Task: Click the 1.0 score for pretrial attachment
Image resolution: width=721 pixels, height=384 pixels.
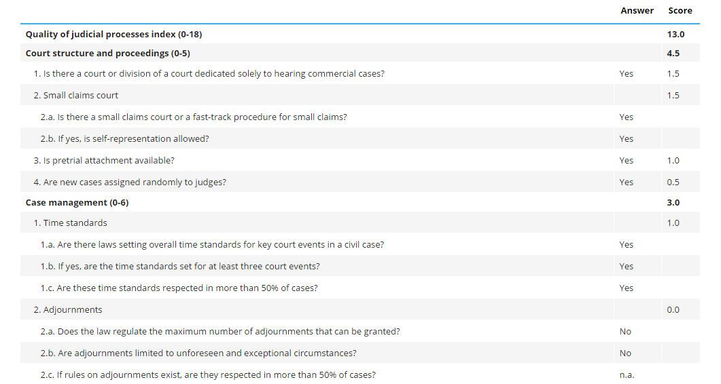Action: tap(673, 160)
